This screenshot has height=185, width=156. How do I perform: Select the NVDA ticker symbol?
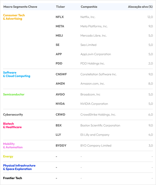point(60,104)
